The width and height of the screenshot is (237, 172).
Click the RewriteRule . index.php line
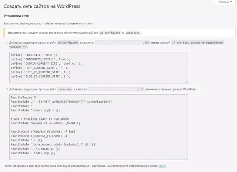tap(33, 153)
